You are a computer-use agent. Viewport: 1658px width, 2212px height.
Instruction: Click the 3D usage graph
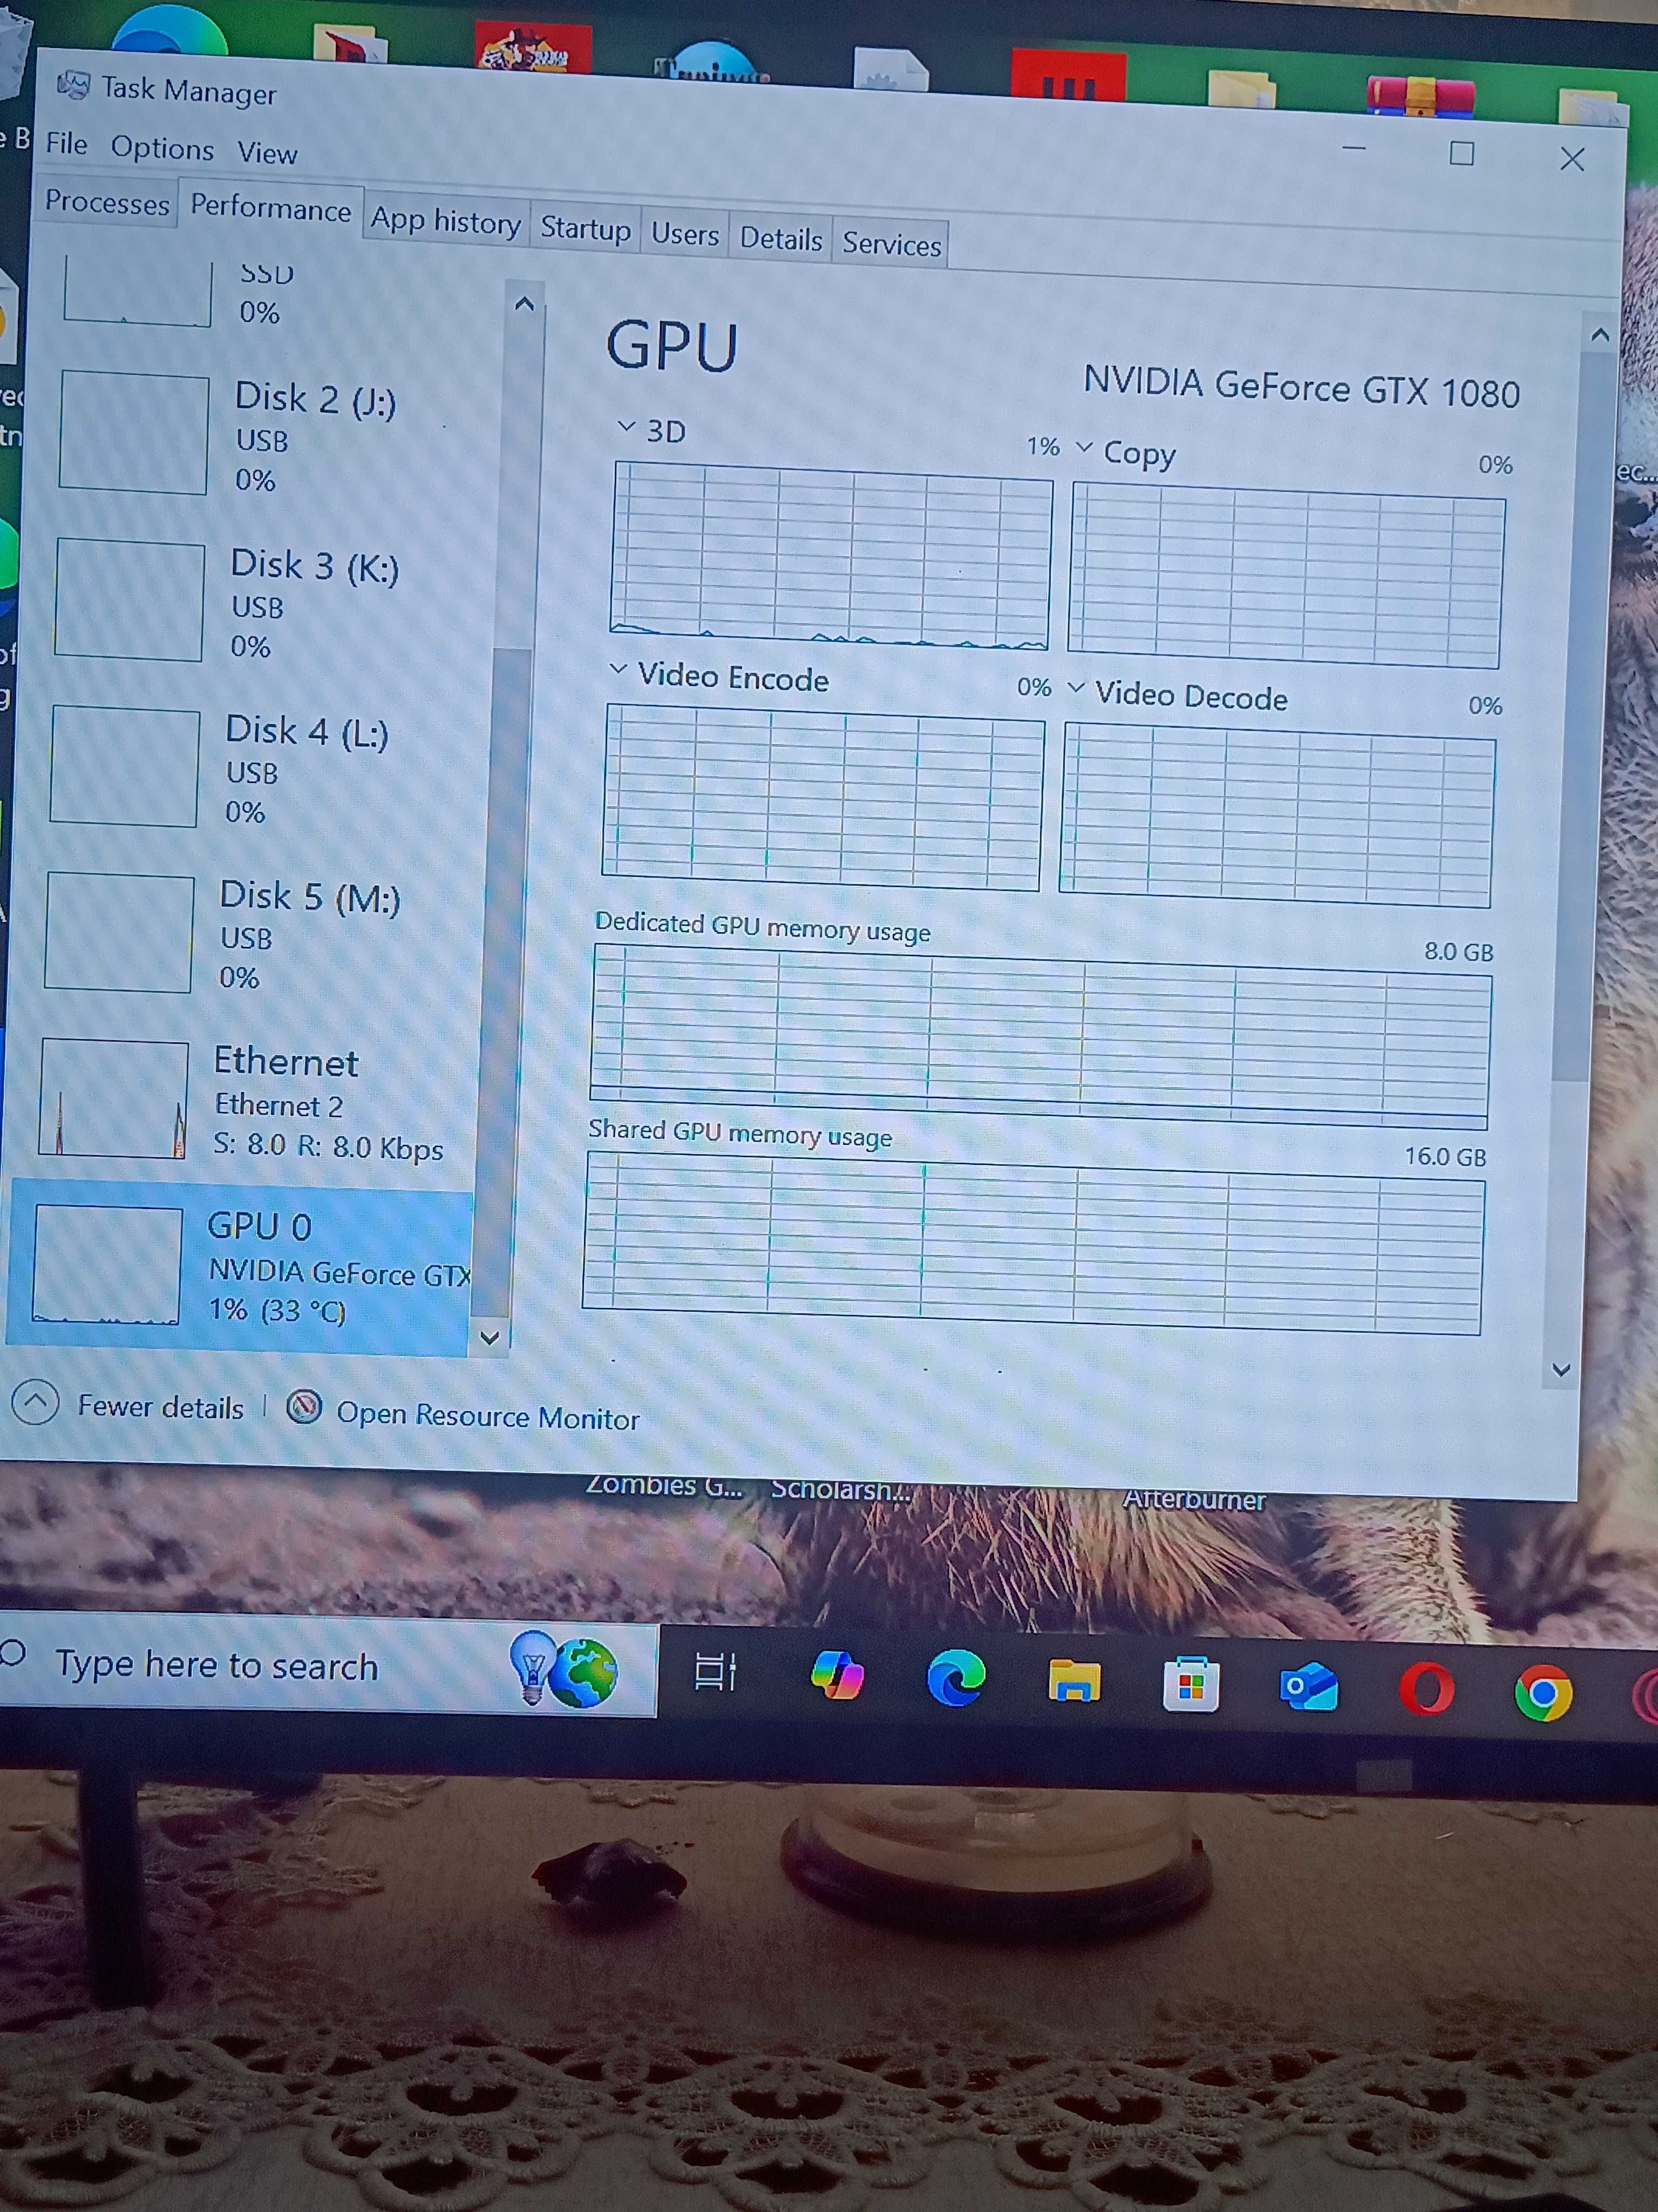pyautogui.click(x=831, y=556)
